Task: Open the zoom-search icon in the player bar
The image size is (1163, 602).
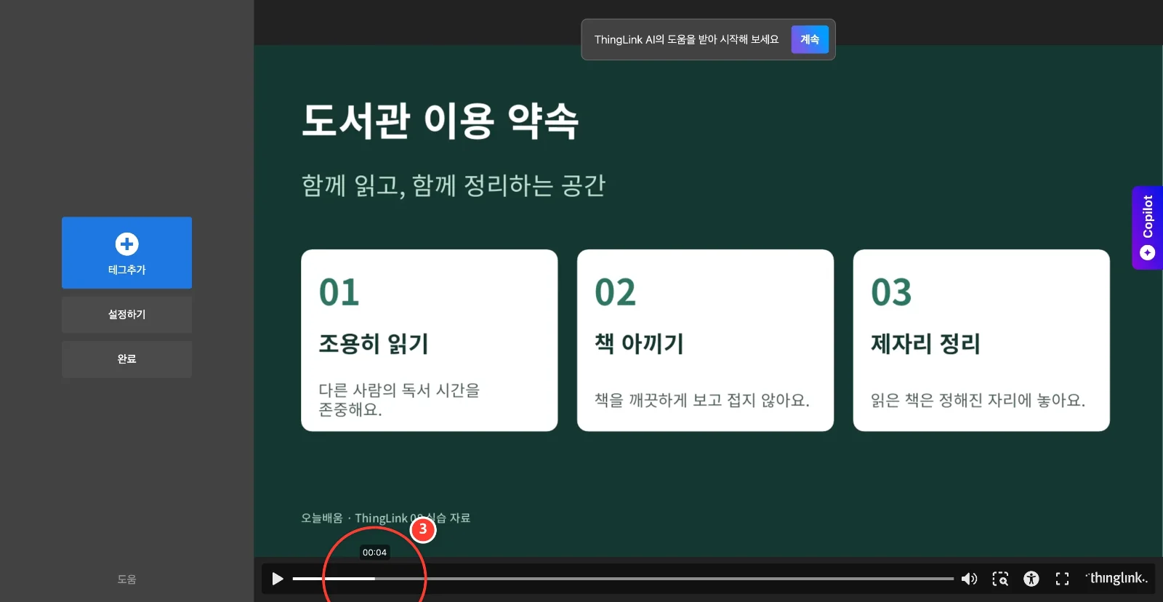Action: pyautogui.click(x=1000, y=579)
